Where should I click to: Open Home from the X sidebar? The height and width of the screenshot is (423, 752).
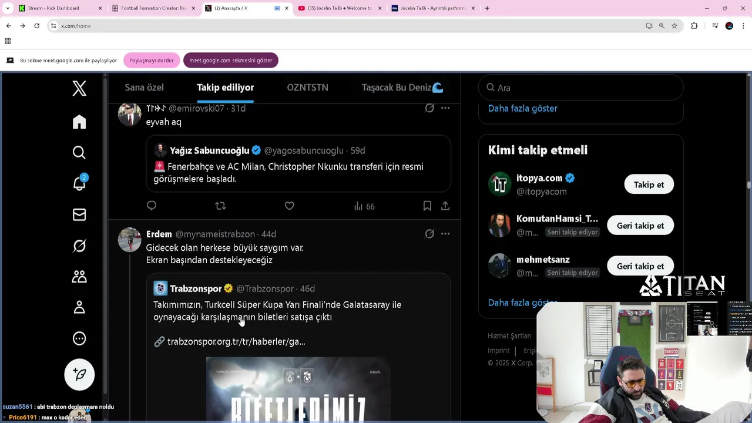click(79, 122)
